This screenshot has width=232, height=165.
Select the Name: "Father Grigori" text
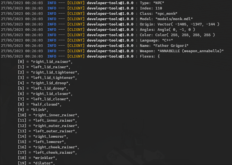(x=164, y=46)
